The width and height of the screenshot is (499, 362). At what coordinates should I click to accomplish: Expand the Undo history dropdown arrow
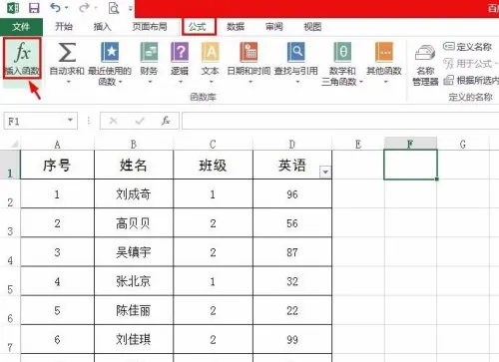click(x=67, y=8)
